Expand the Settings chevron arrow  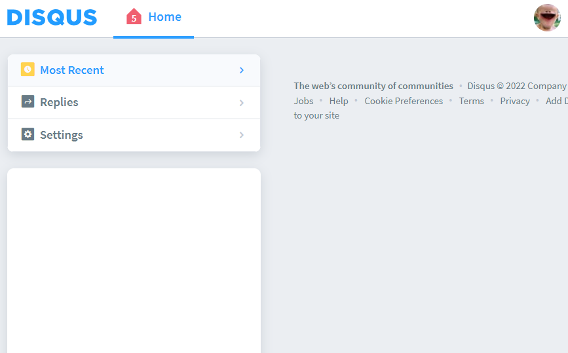point(242,135)
